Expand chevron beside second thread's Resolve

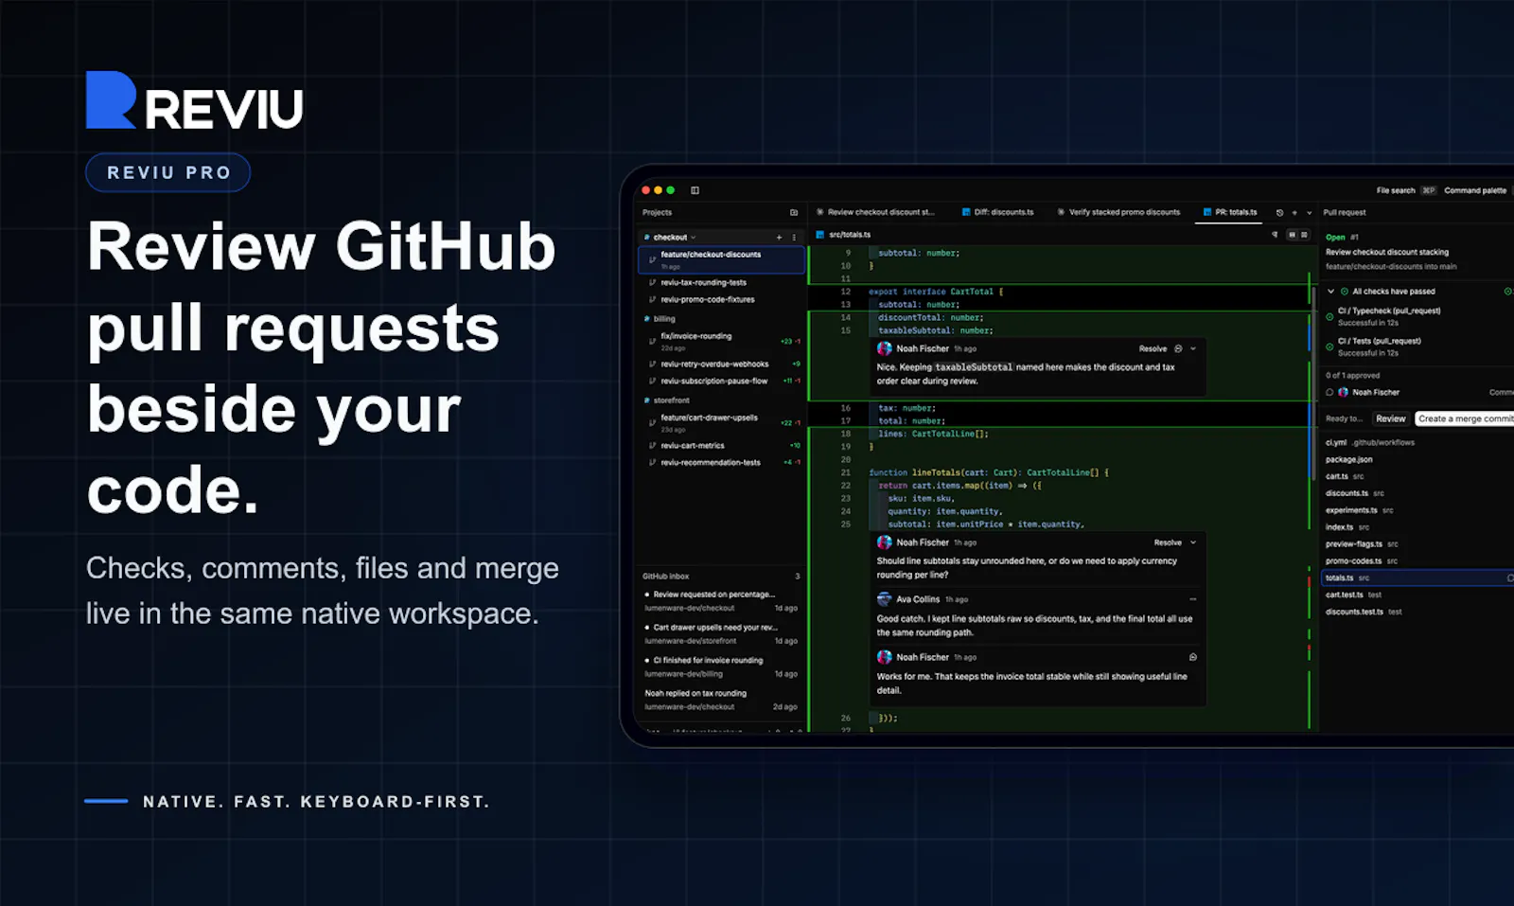point(1193,542)
